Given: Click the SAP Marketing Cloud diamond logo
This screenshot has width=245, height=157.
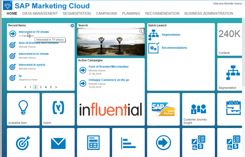Looking at the screenshot, I should 7,5.
